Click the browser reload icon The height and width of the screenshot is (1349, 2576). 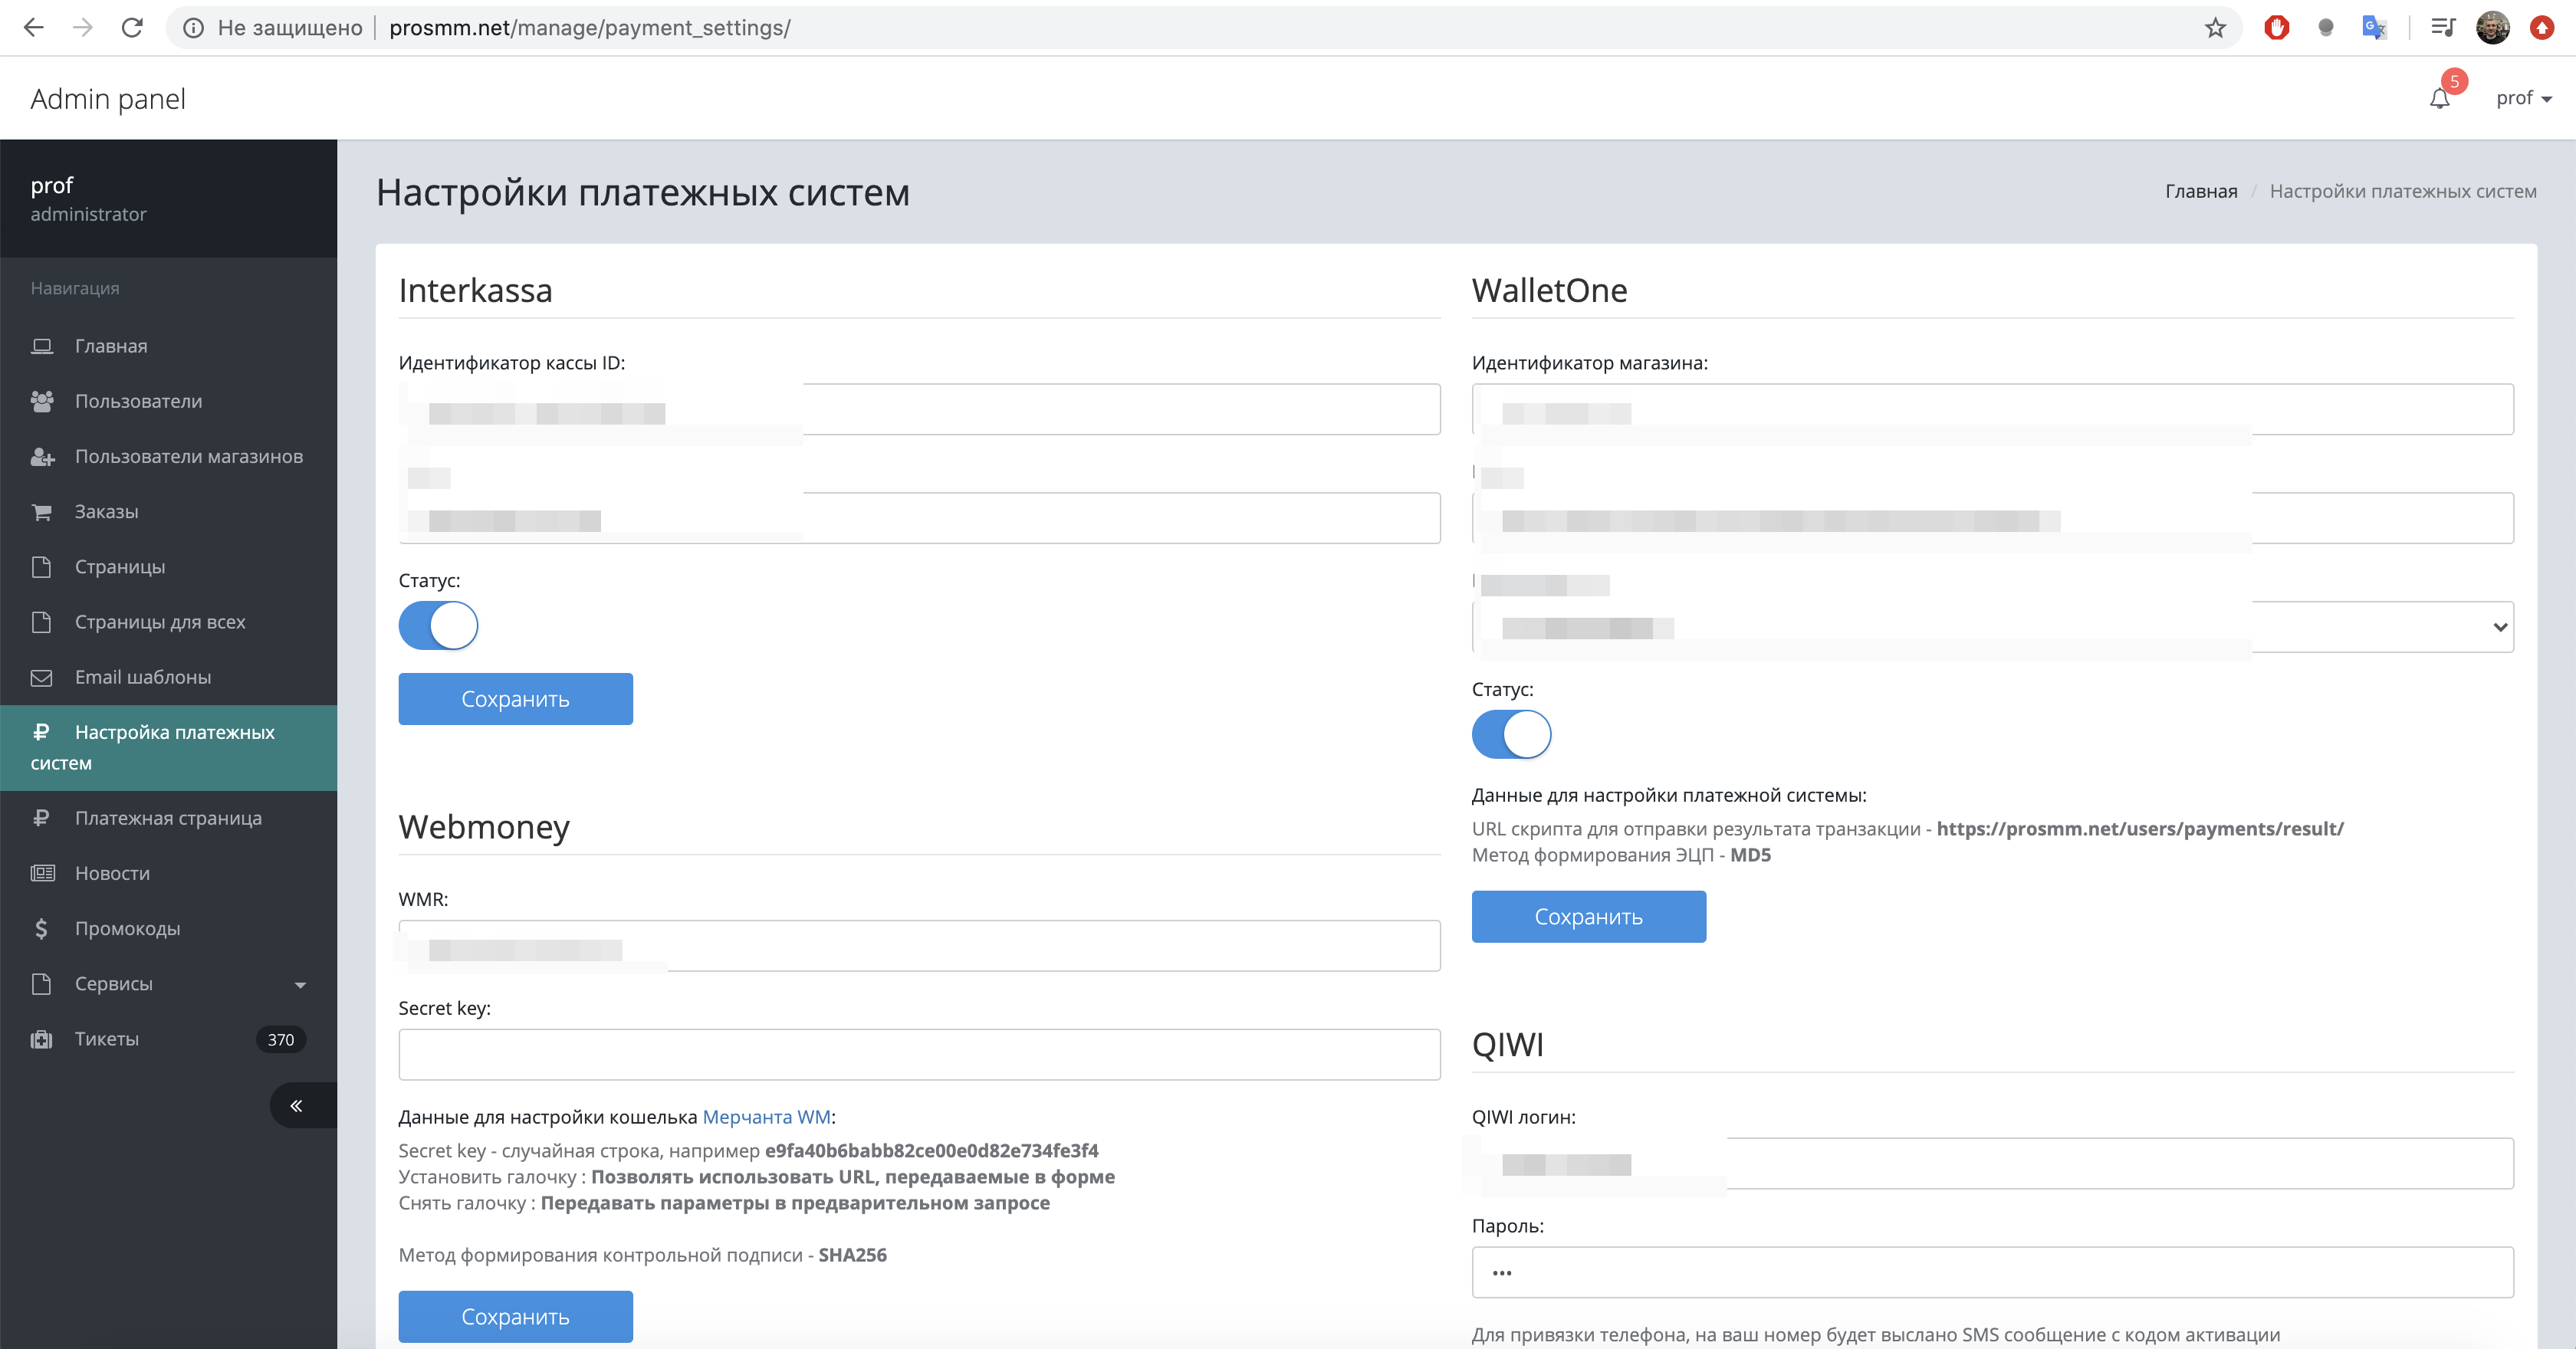(x=132, y=28)
